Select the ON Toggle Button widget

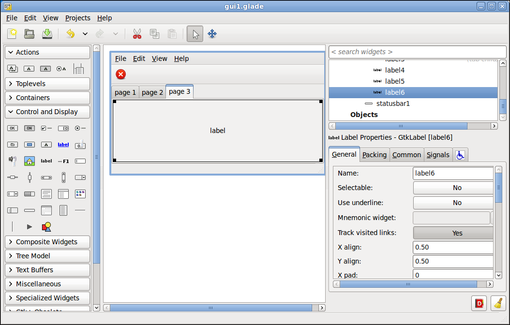[x=29, y=128]
